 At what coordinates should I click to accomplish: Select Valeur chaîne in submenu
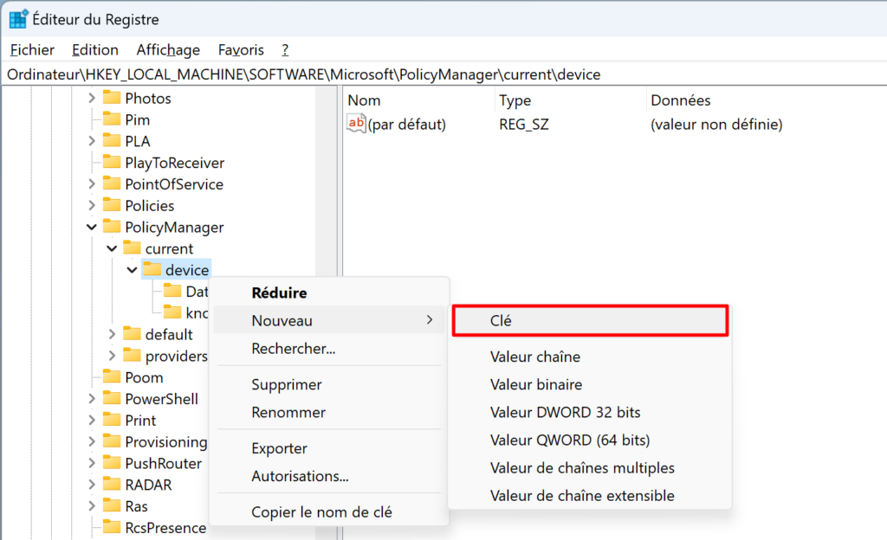pos(590,357)
